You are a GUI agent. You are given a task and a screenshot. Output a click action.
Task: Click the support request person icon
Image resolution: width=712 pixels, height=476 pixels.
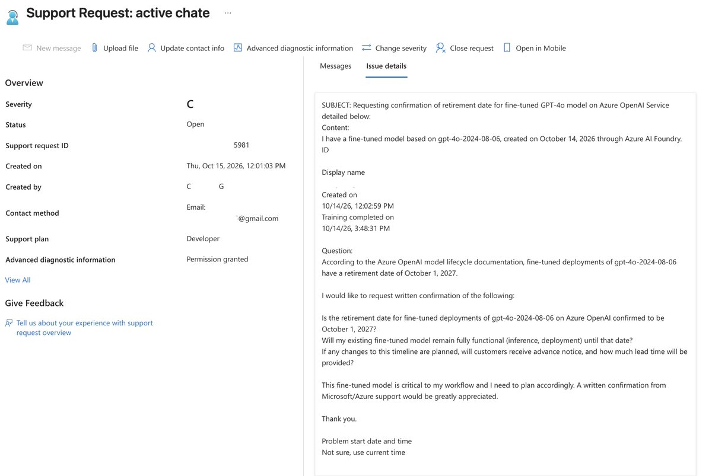[x=12, y=17]
